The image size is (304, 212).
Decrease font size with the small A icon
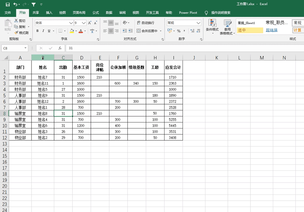(96, 23)
